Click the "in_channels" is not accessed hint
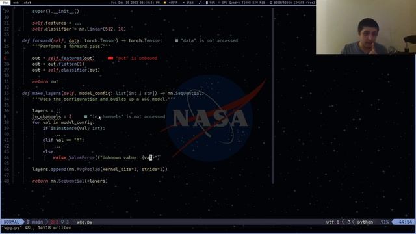Screen dimensions: 416x234 127,116
